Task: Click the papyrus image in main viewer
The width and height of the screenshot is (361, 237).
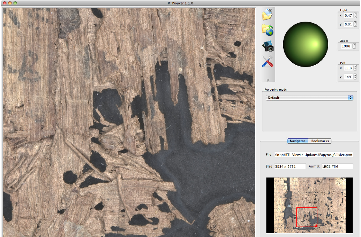Action: tap(129, 122)
